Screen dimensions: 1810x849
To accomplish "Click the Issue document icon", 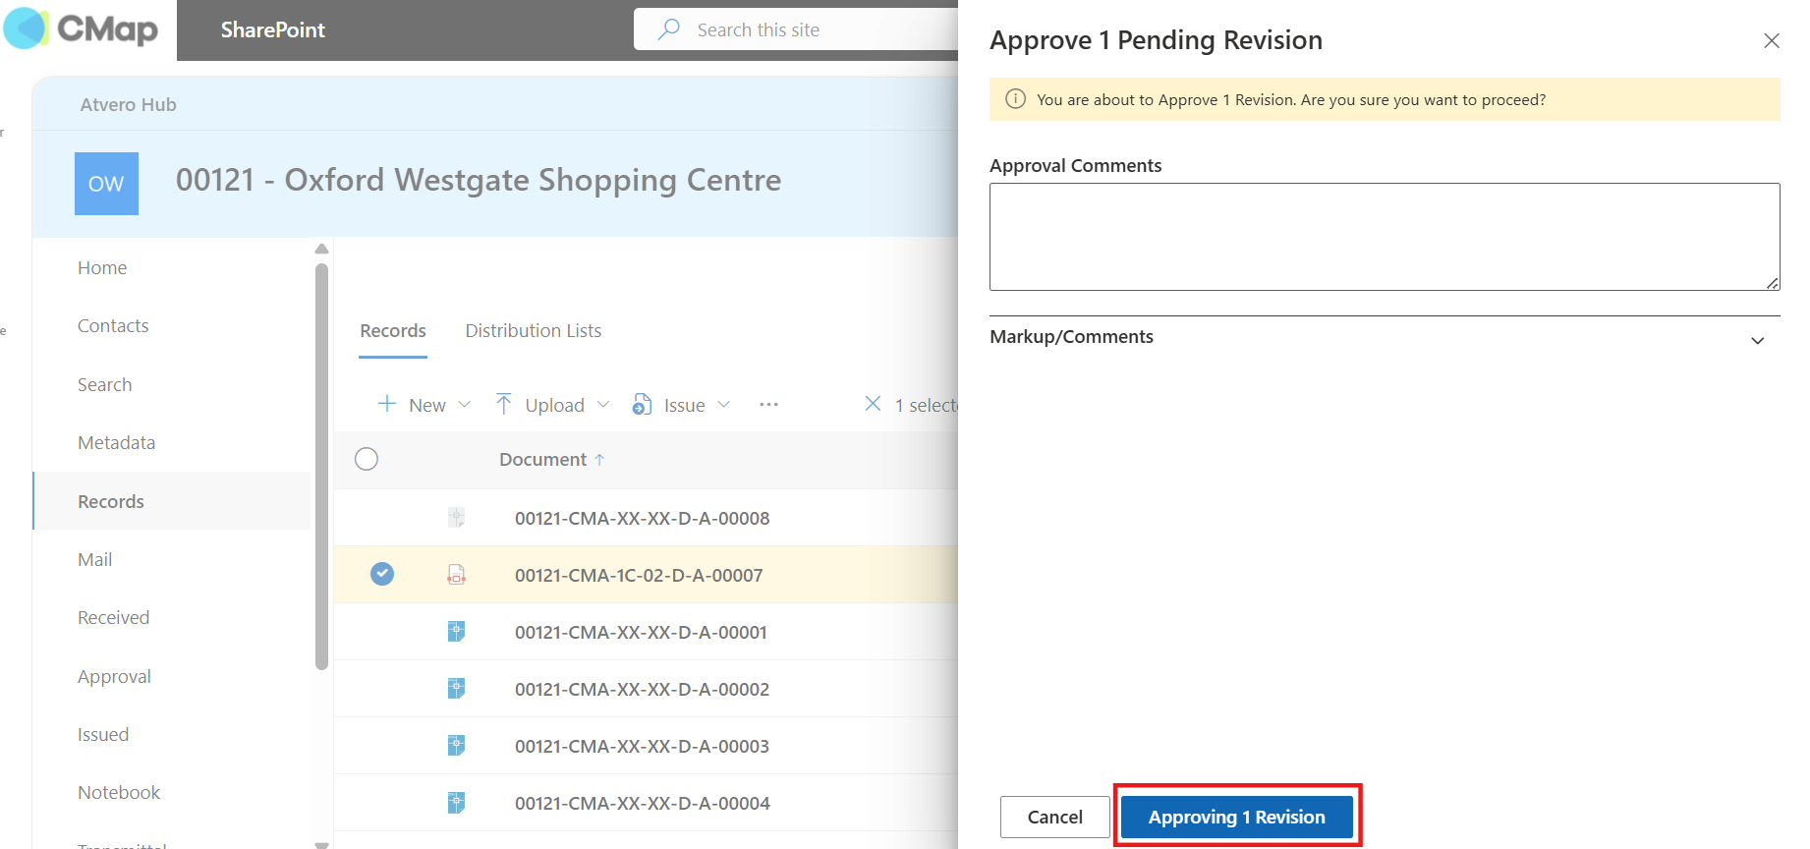I will coord(643,404).
